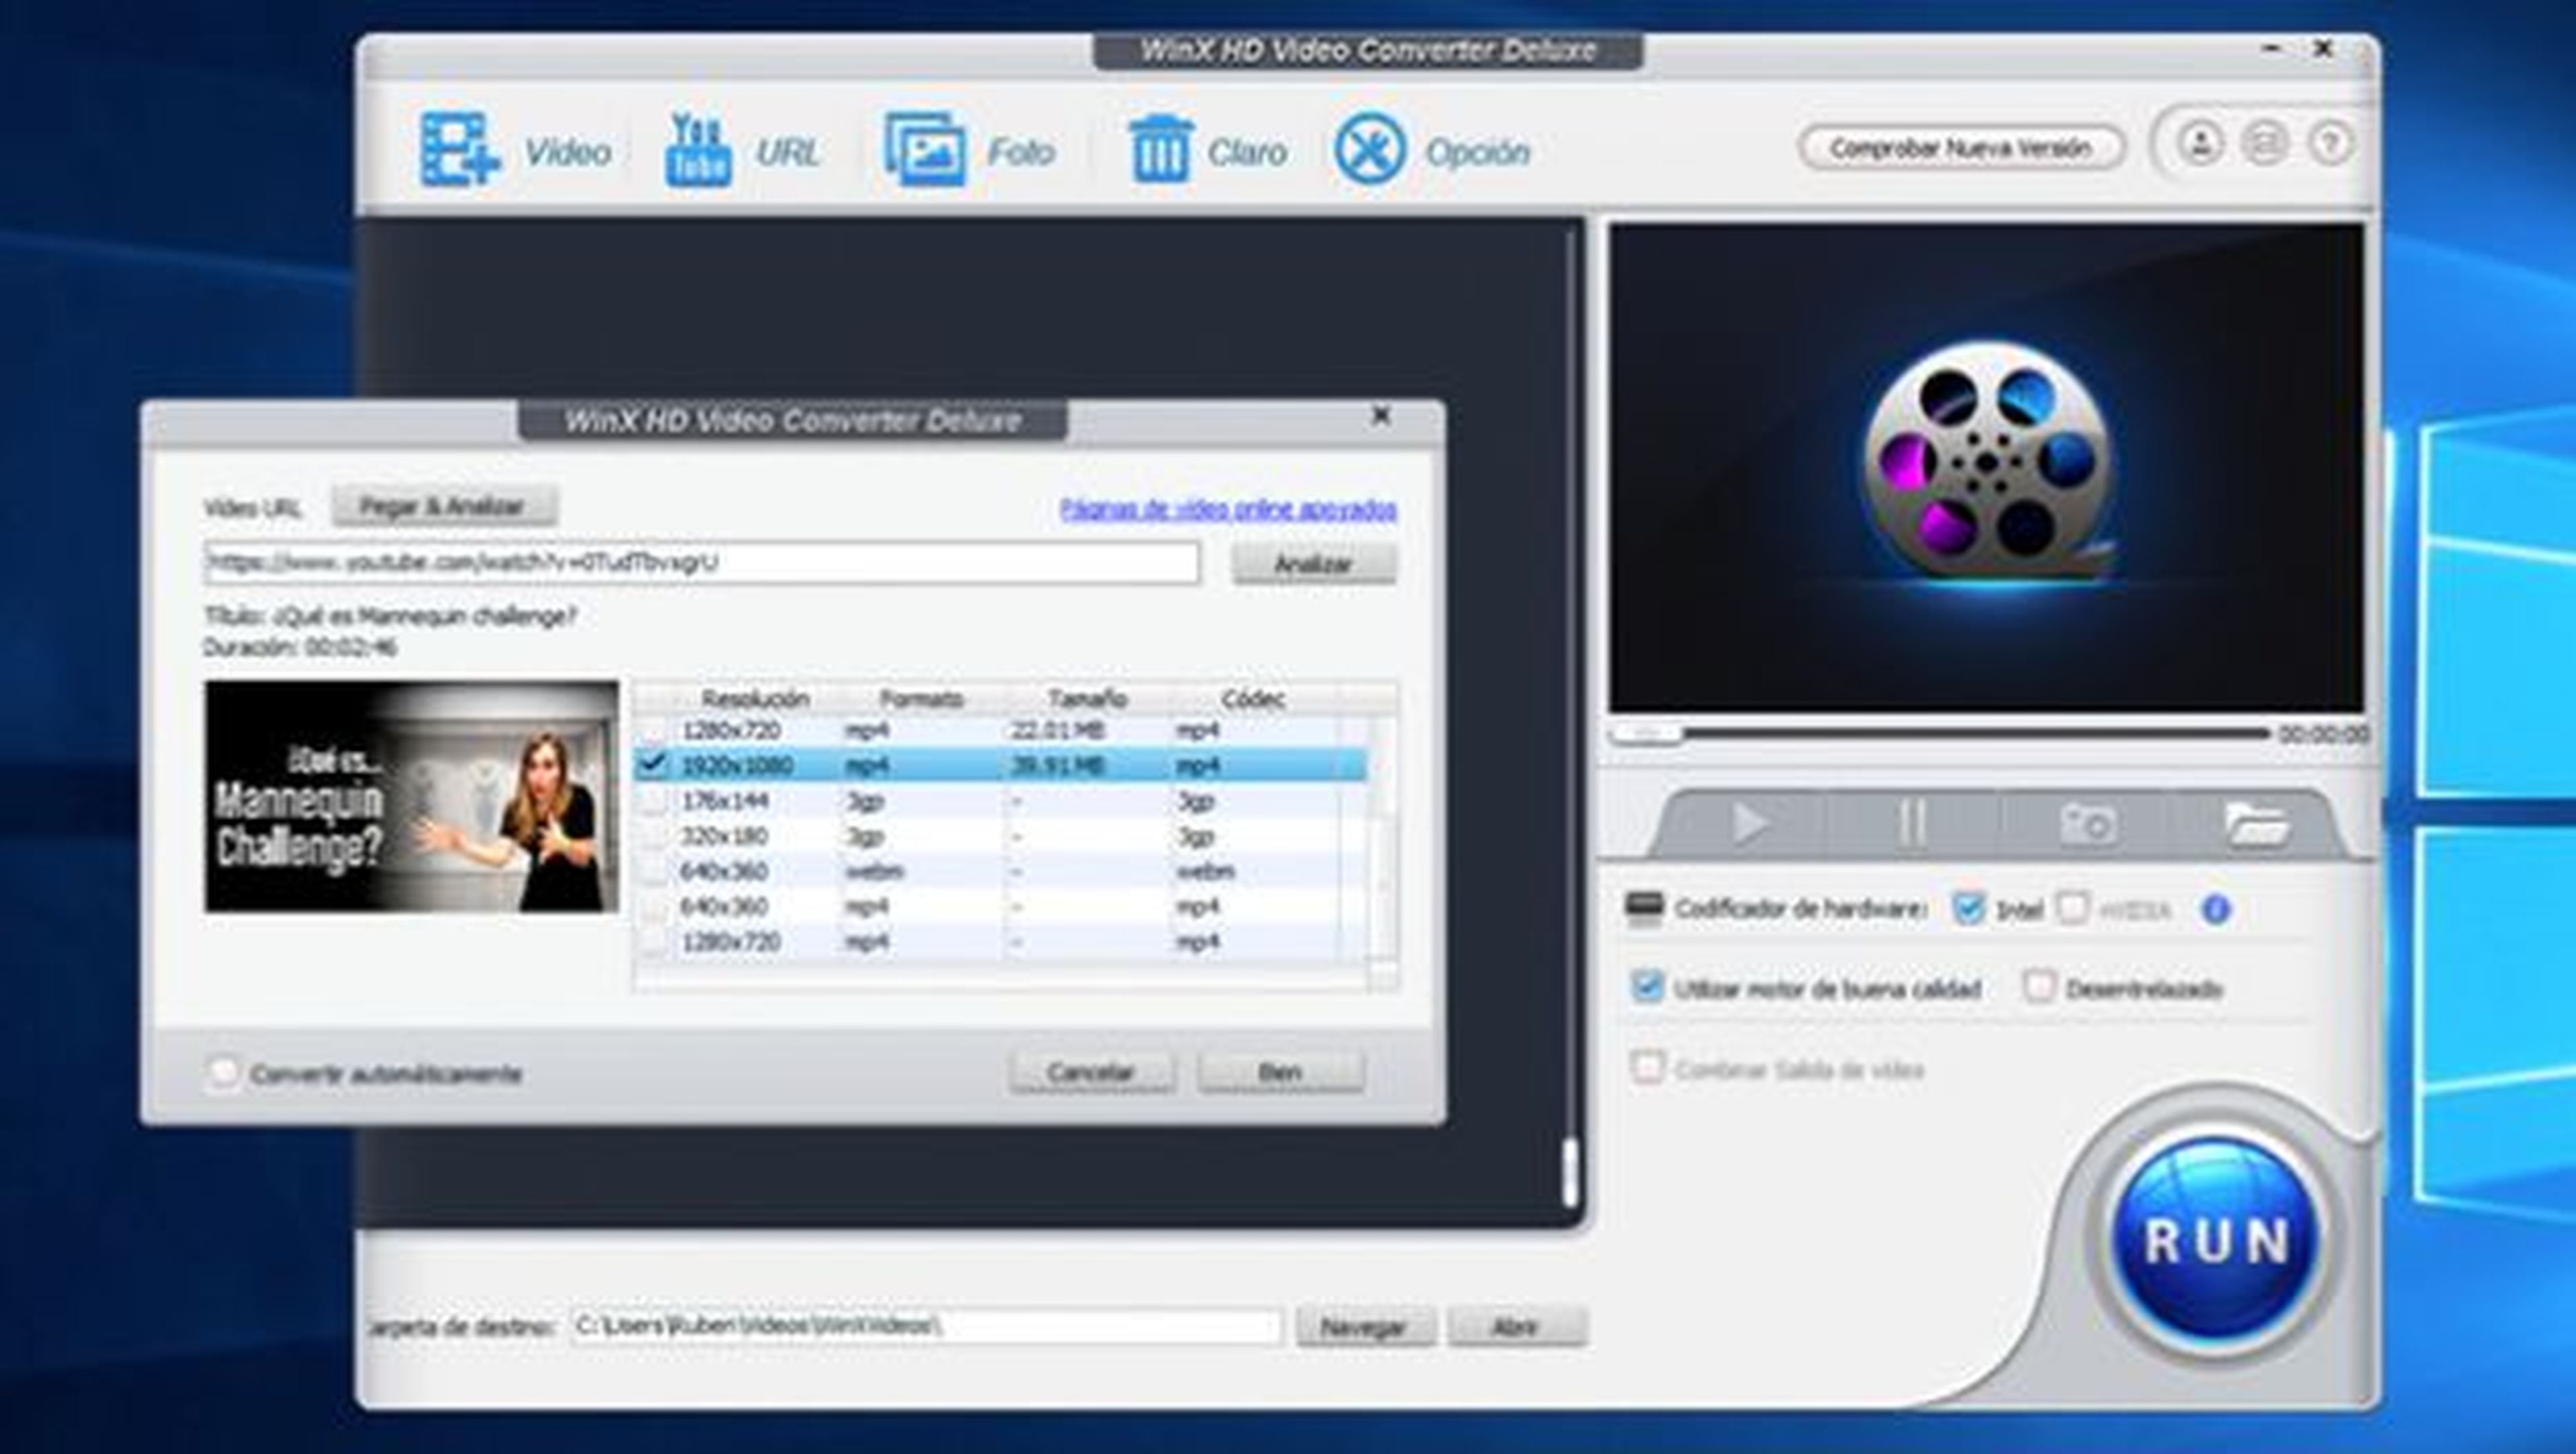Click Pegar & Analizar button
The height and width of the screenshot is (1454, 2576).
[x=444, y=506]
